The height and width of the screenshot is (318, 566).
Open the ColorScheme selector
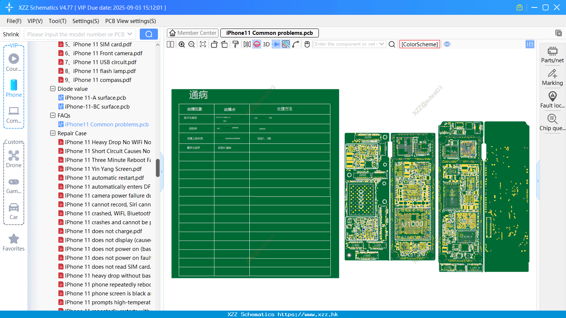[x=420, y=44]
